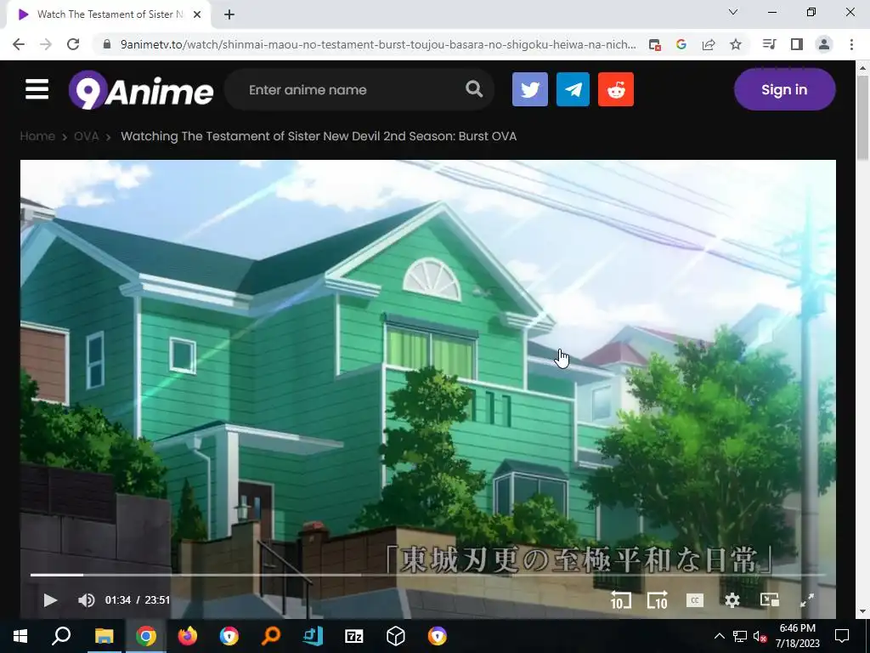Go to Home breadcrumb

[x=37, y=136]
